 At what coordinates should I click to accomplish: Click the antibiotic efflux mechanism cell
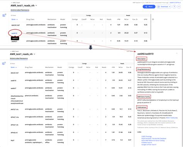pos(49,141)
